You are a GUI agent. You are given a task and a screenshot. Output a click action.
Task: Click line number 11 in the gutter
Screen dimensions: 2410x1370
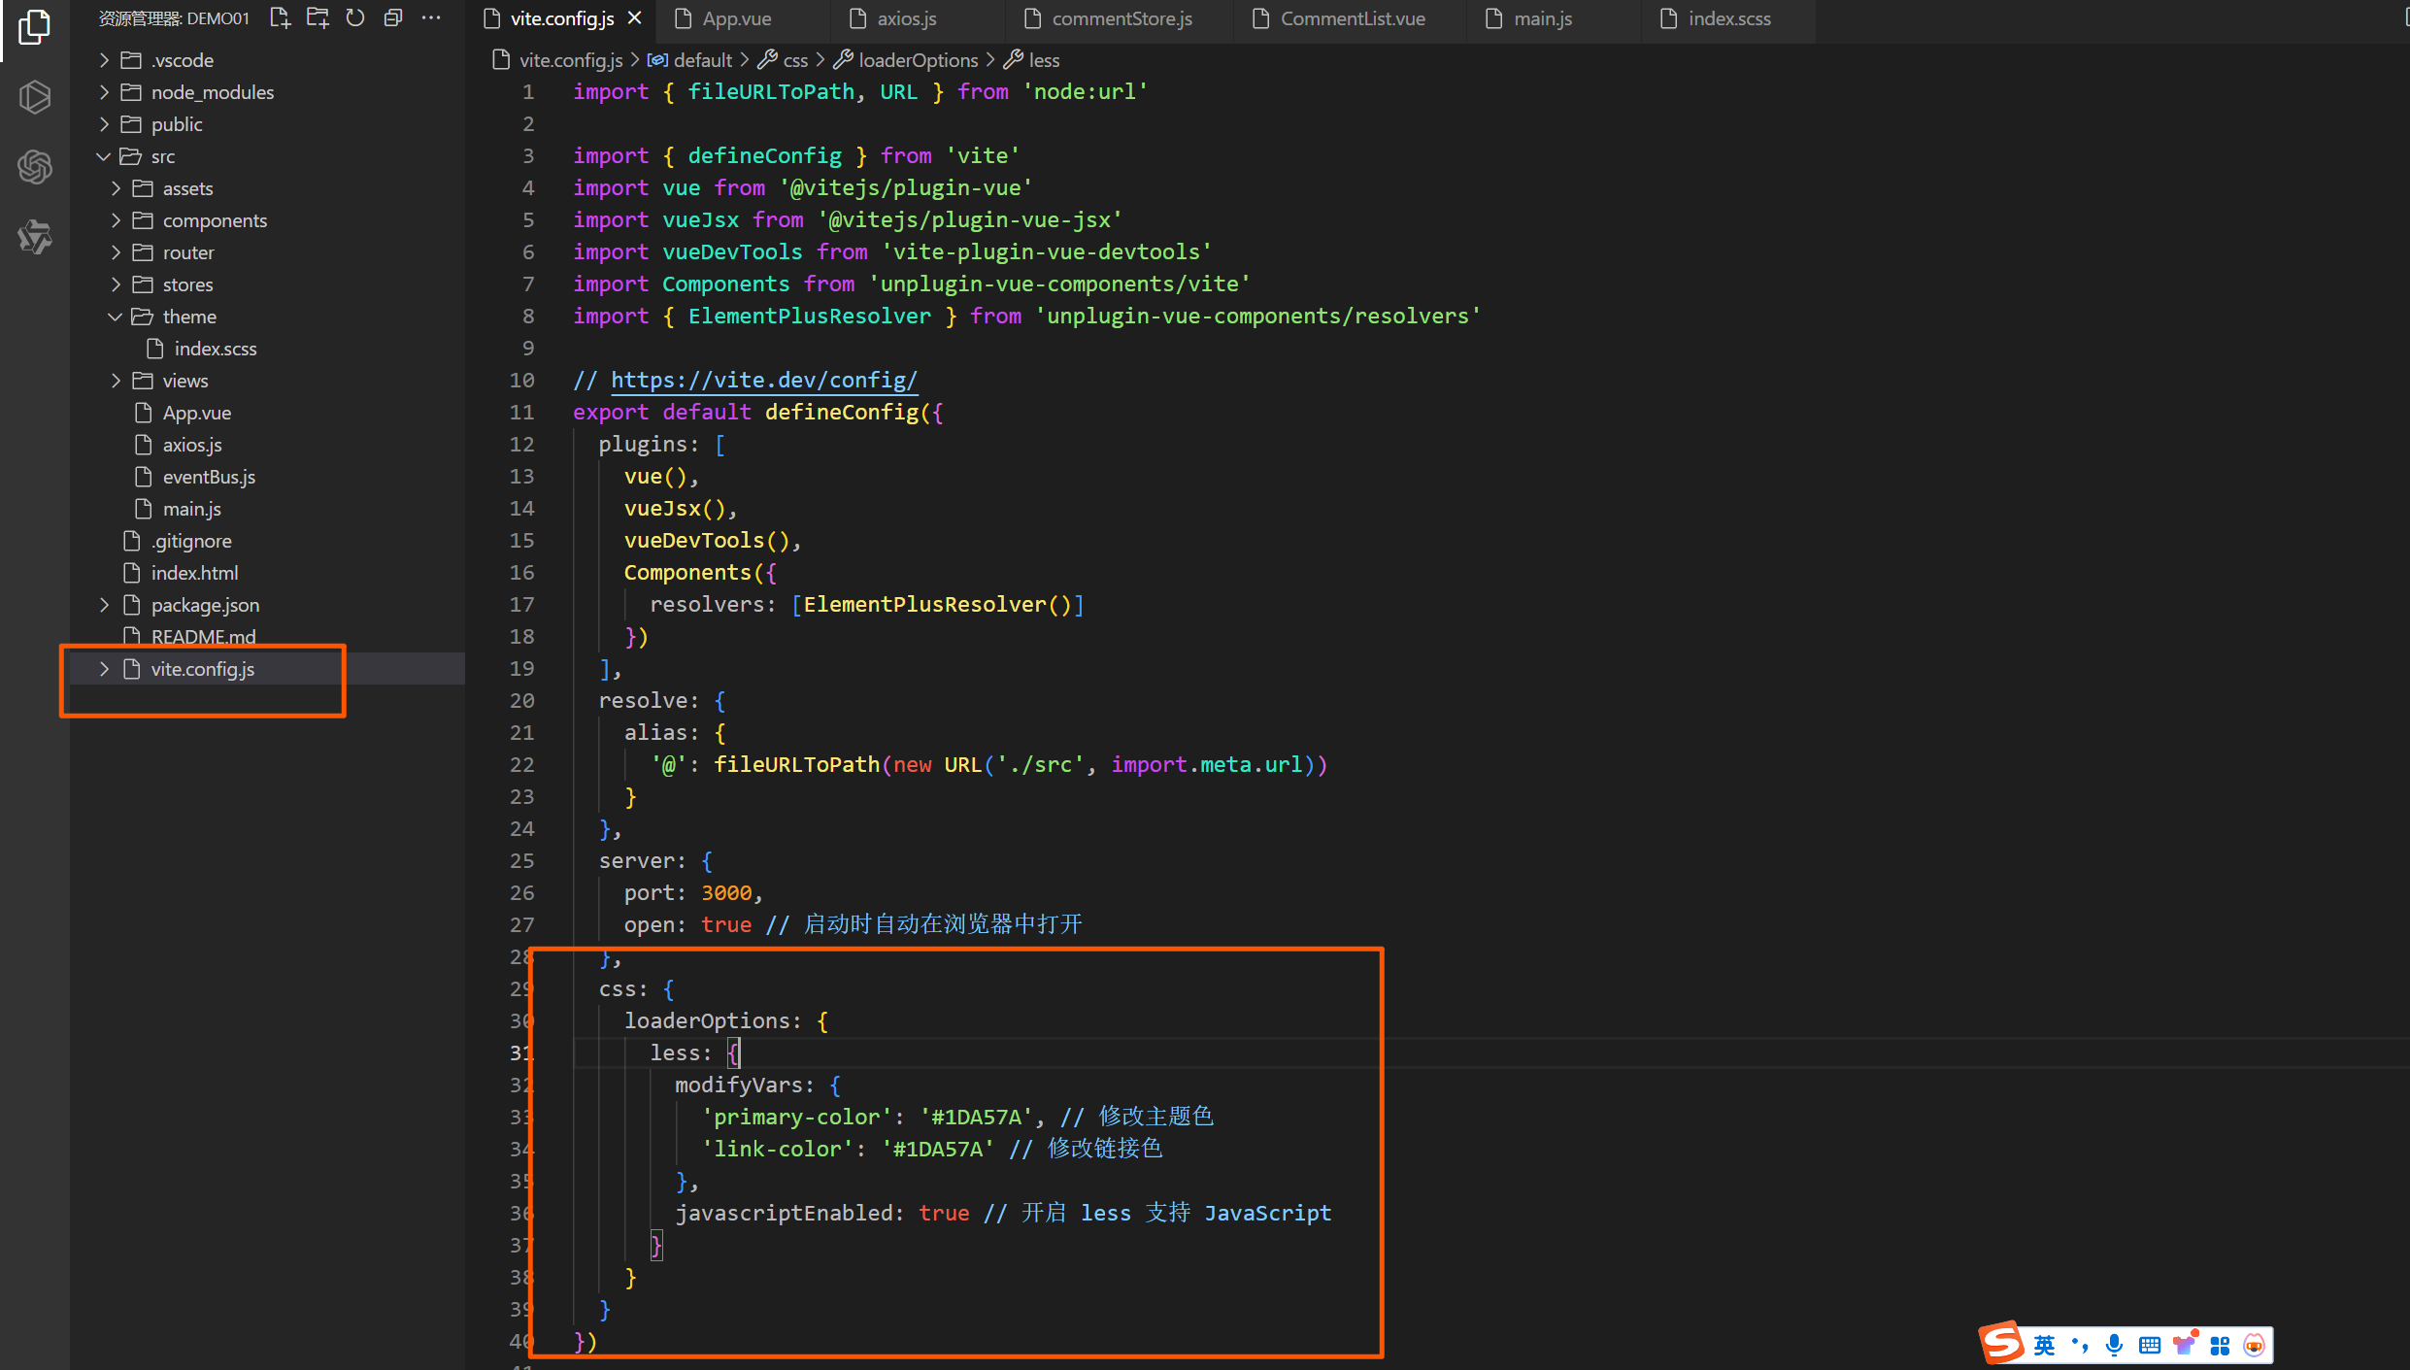pyautogui.click(x=521, y=413)
